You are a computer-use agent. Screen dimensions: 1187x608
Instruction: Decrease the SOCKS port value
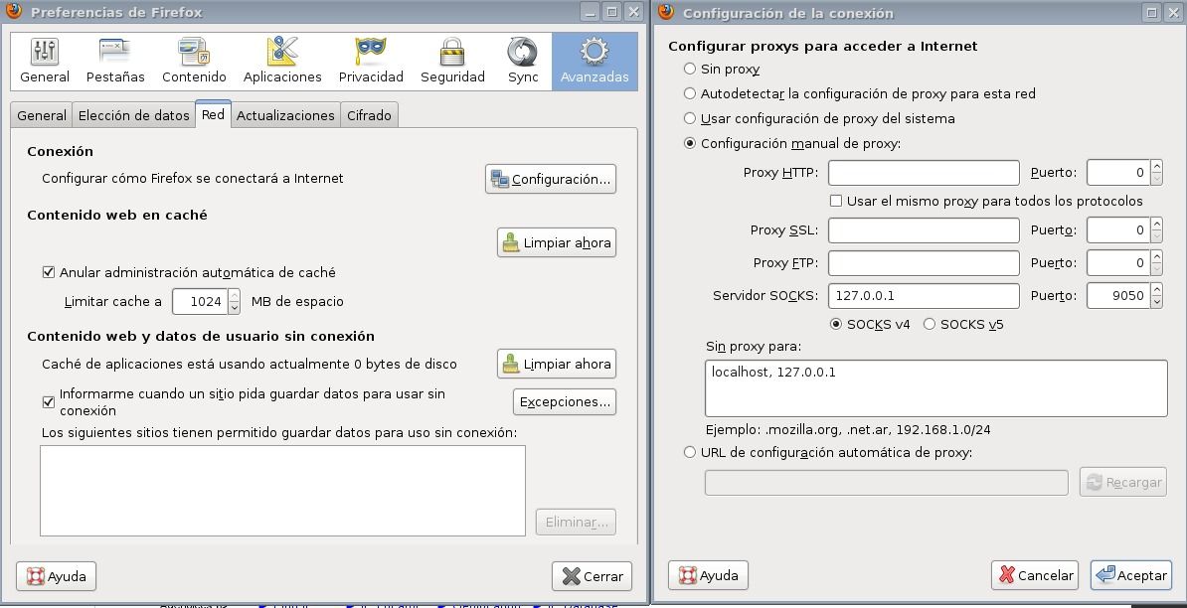(1156, 302)
